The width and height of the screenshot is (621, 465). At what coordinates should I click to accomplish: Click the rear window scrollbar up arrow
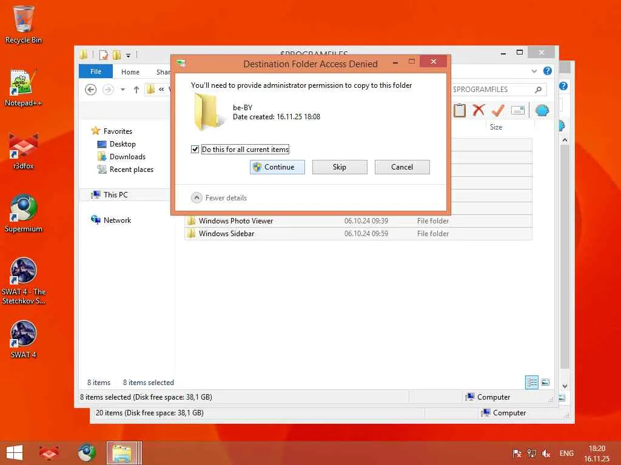pyautogui.click(x=565, y=140)
